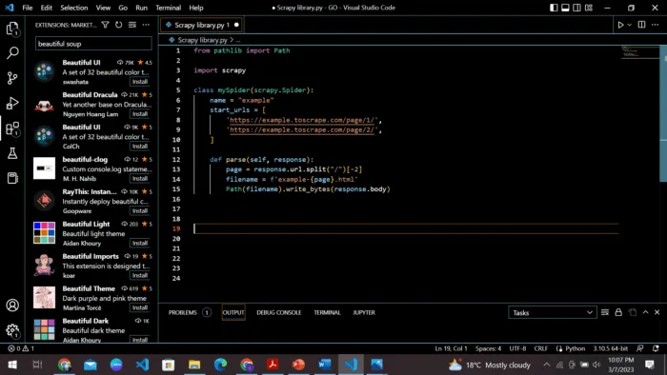Open the Edit menu
The width and height of the screenshot is (667, 375).
pos(47,8)
